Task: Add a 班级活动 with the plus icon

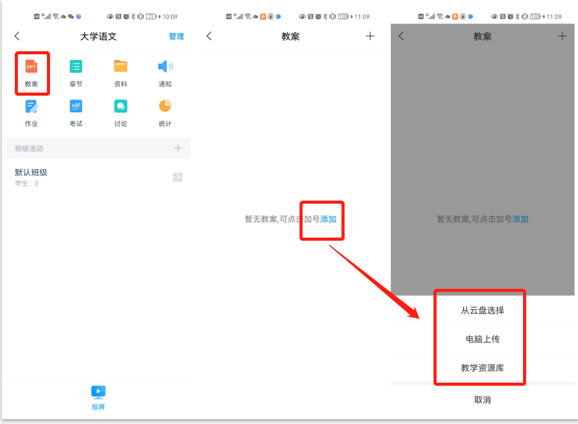Action: pos(178,148)
